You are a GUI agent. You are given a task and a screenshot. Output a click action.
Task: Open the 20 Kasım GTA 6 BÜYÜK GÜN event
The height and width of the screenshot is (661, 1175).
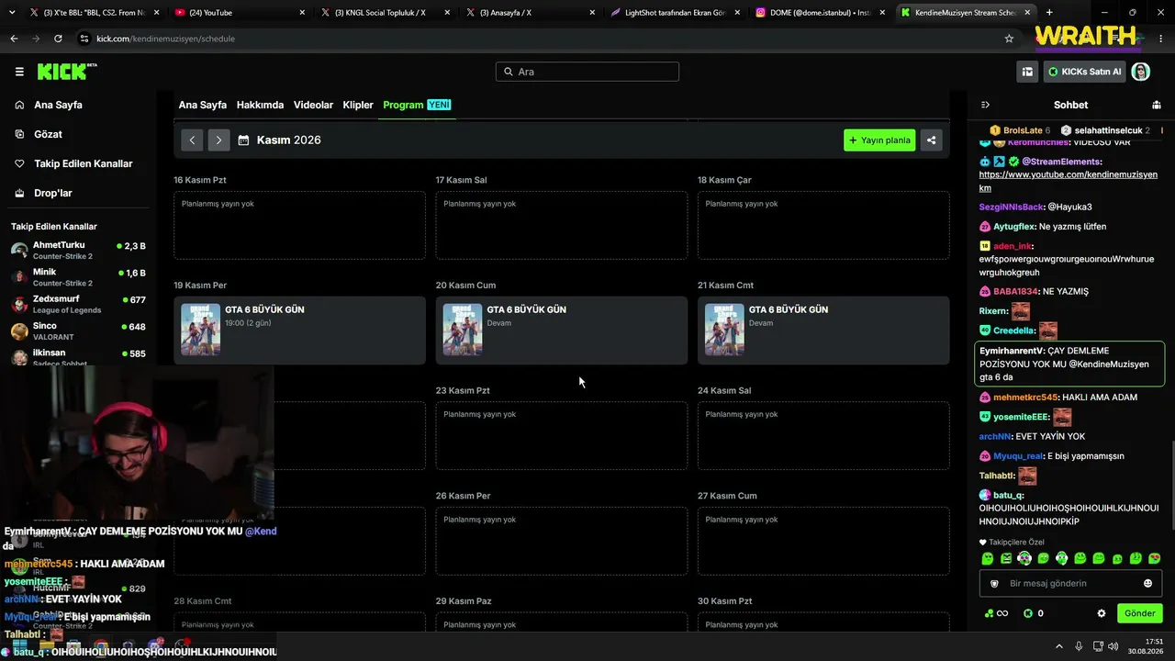(562, 330)
